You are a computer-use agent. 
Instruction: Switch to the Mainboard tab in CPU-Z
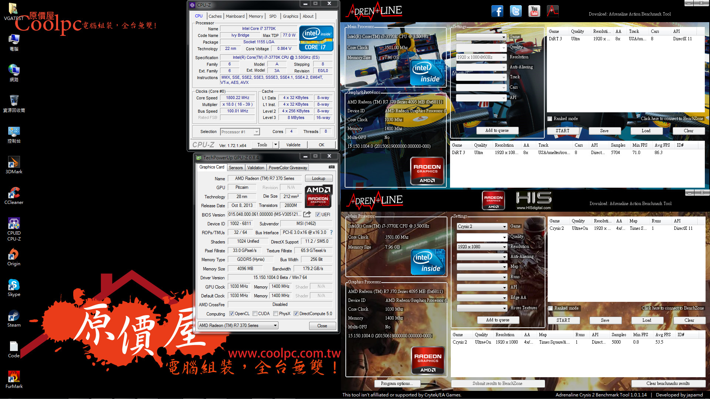coord(235,16)
